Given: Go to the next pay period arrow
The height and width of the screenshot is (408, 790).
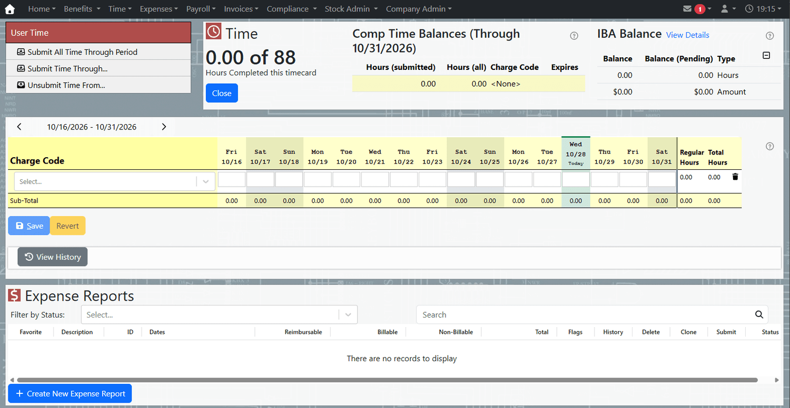Looking at the screenshot, I should [x=164, y=127].
